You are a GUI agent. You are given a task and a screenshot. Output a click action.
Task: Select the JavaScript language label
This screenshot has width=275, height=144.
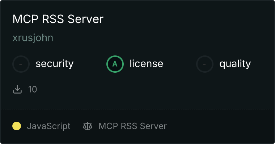coord(48,126)
